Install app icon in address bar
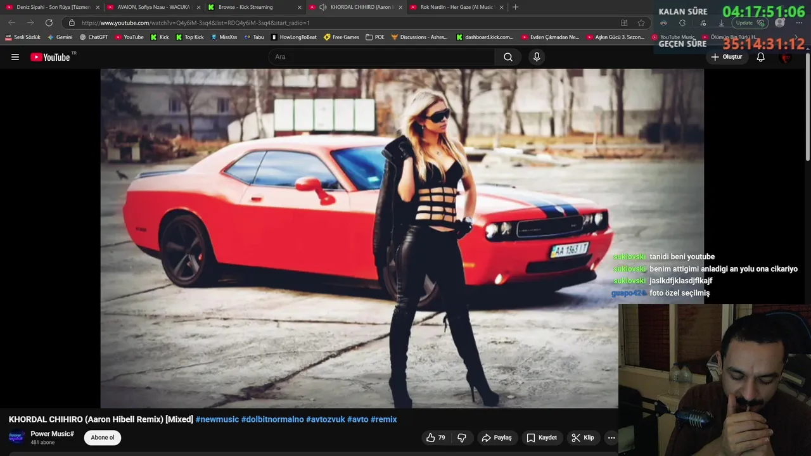The width and height of the screenshot is (811, 456). (x=624, y=23)
